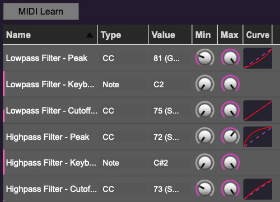Click the Type column header

123,35
